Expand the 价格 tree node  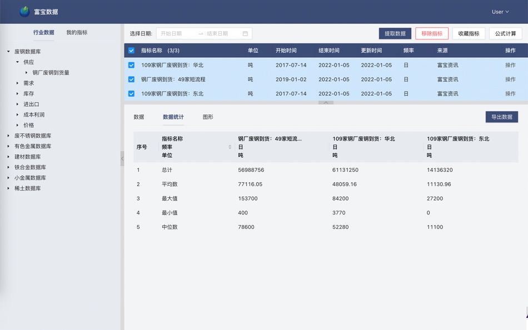pyautogui.click(x=18, y=125)
